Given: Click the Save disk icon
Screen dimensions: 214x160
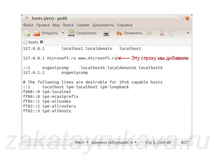Looking at the screenshot, I should 71,33.
